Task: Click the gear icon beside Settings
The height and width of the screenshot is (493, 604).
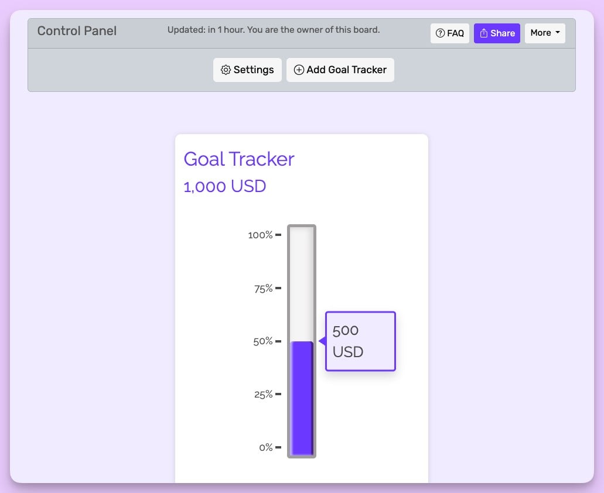Action: 226,70
